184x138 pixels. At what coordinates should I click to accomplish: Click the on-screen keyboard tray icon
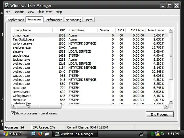click(141, 134)
